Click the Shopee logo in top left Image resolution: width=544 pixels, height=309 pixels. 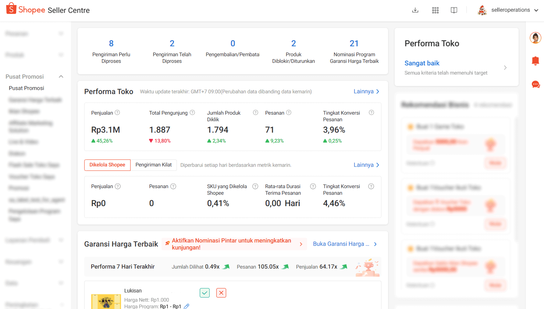25,9
